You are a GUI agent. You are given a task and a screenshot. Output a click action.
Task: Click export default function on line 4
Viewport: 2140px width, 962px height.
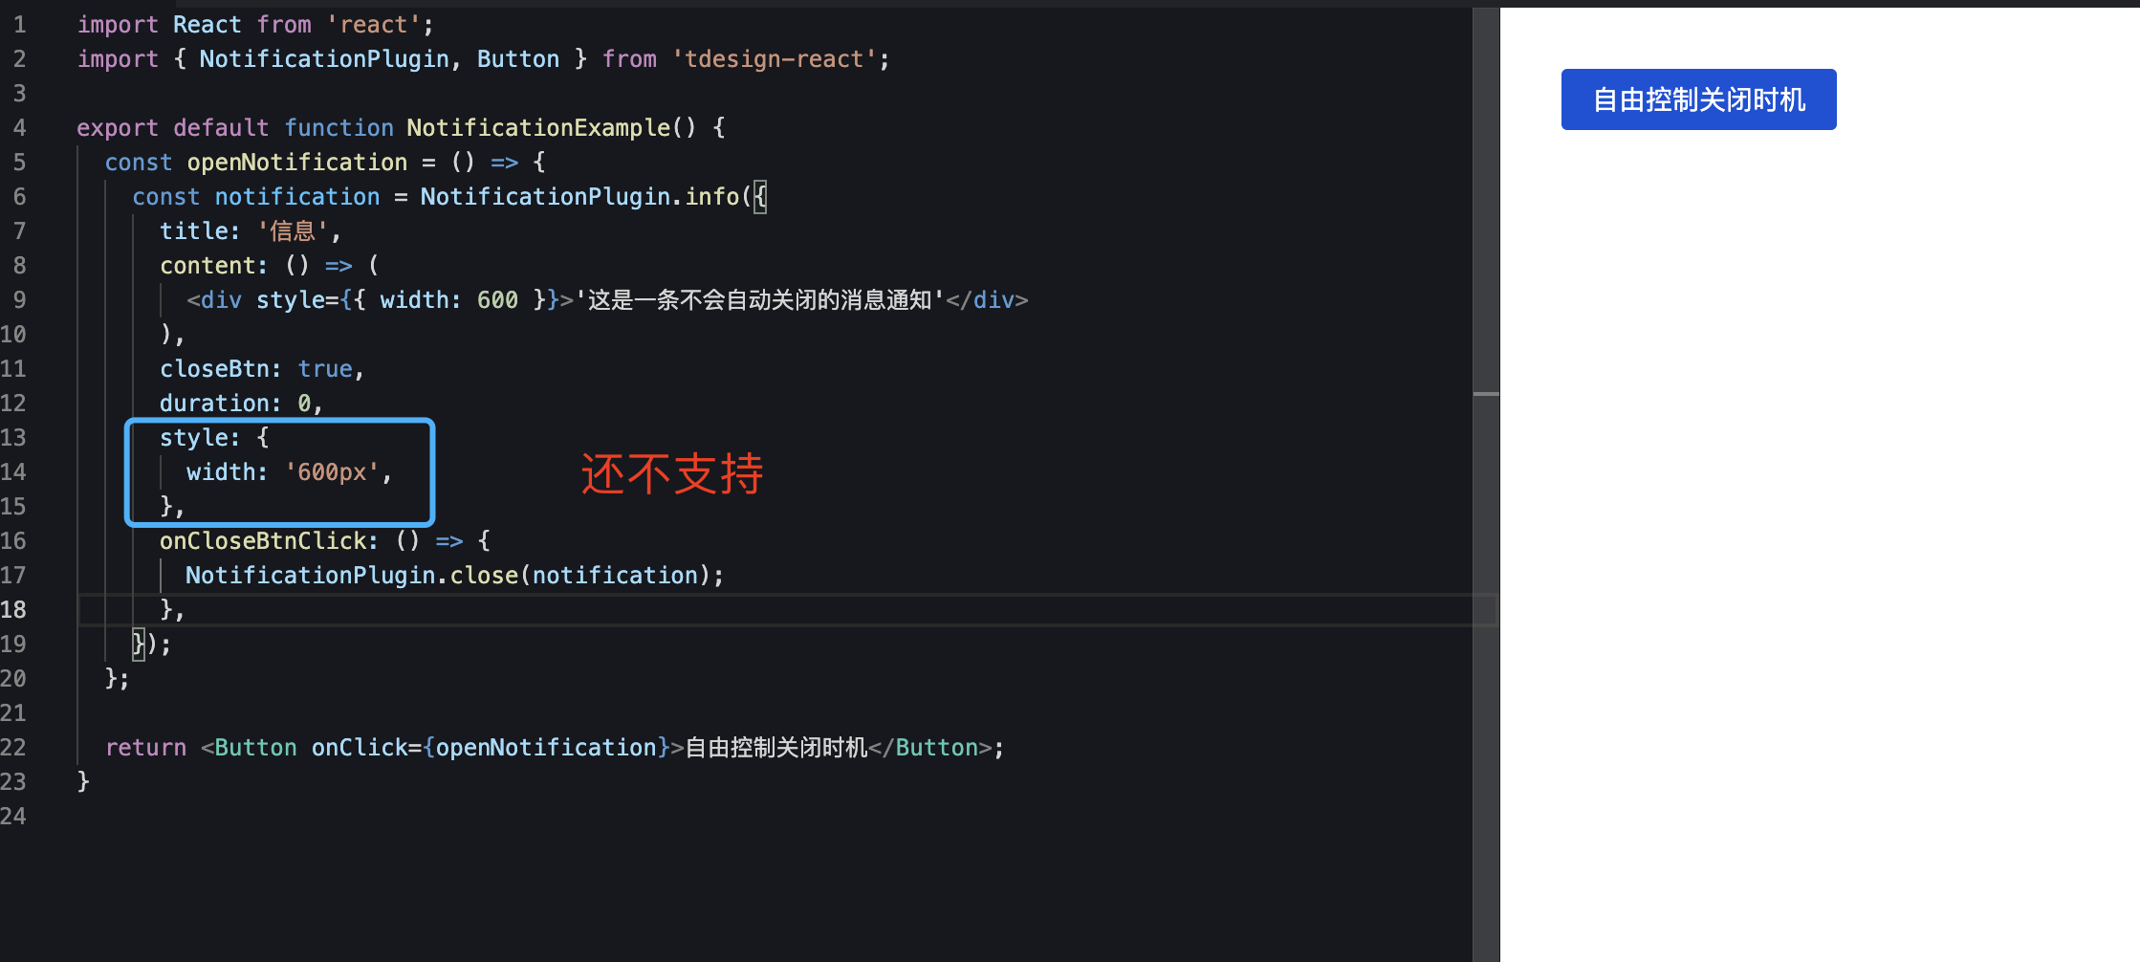click(x=234, y=127)
